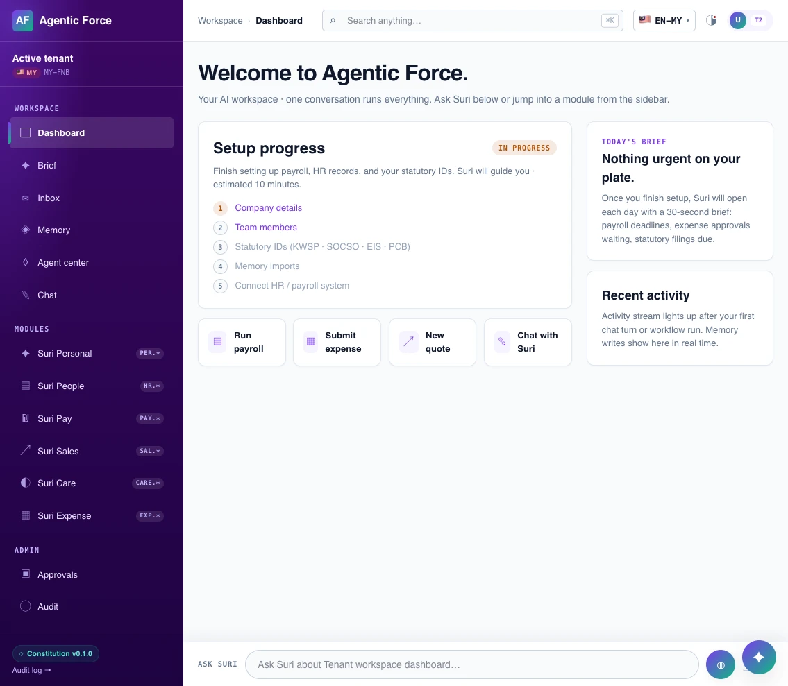
Task: Click the EXP.* badge
Action: (x=150, y=516)
